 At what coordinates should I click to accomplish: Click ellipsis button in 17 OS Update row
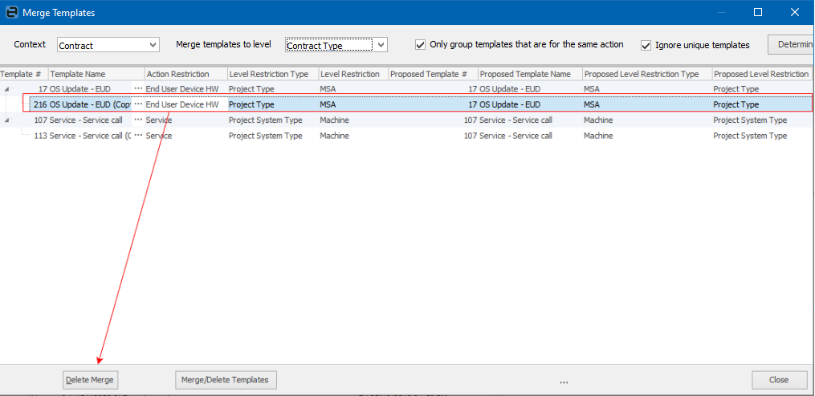[x=138, y=89]
